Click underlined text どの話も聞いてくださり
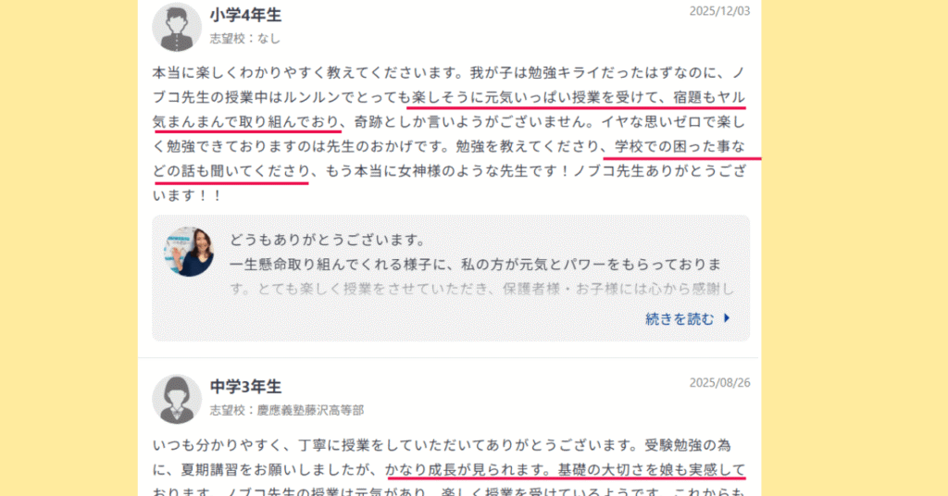Screen dimensions: 948x496 [x=231, y=171]
